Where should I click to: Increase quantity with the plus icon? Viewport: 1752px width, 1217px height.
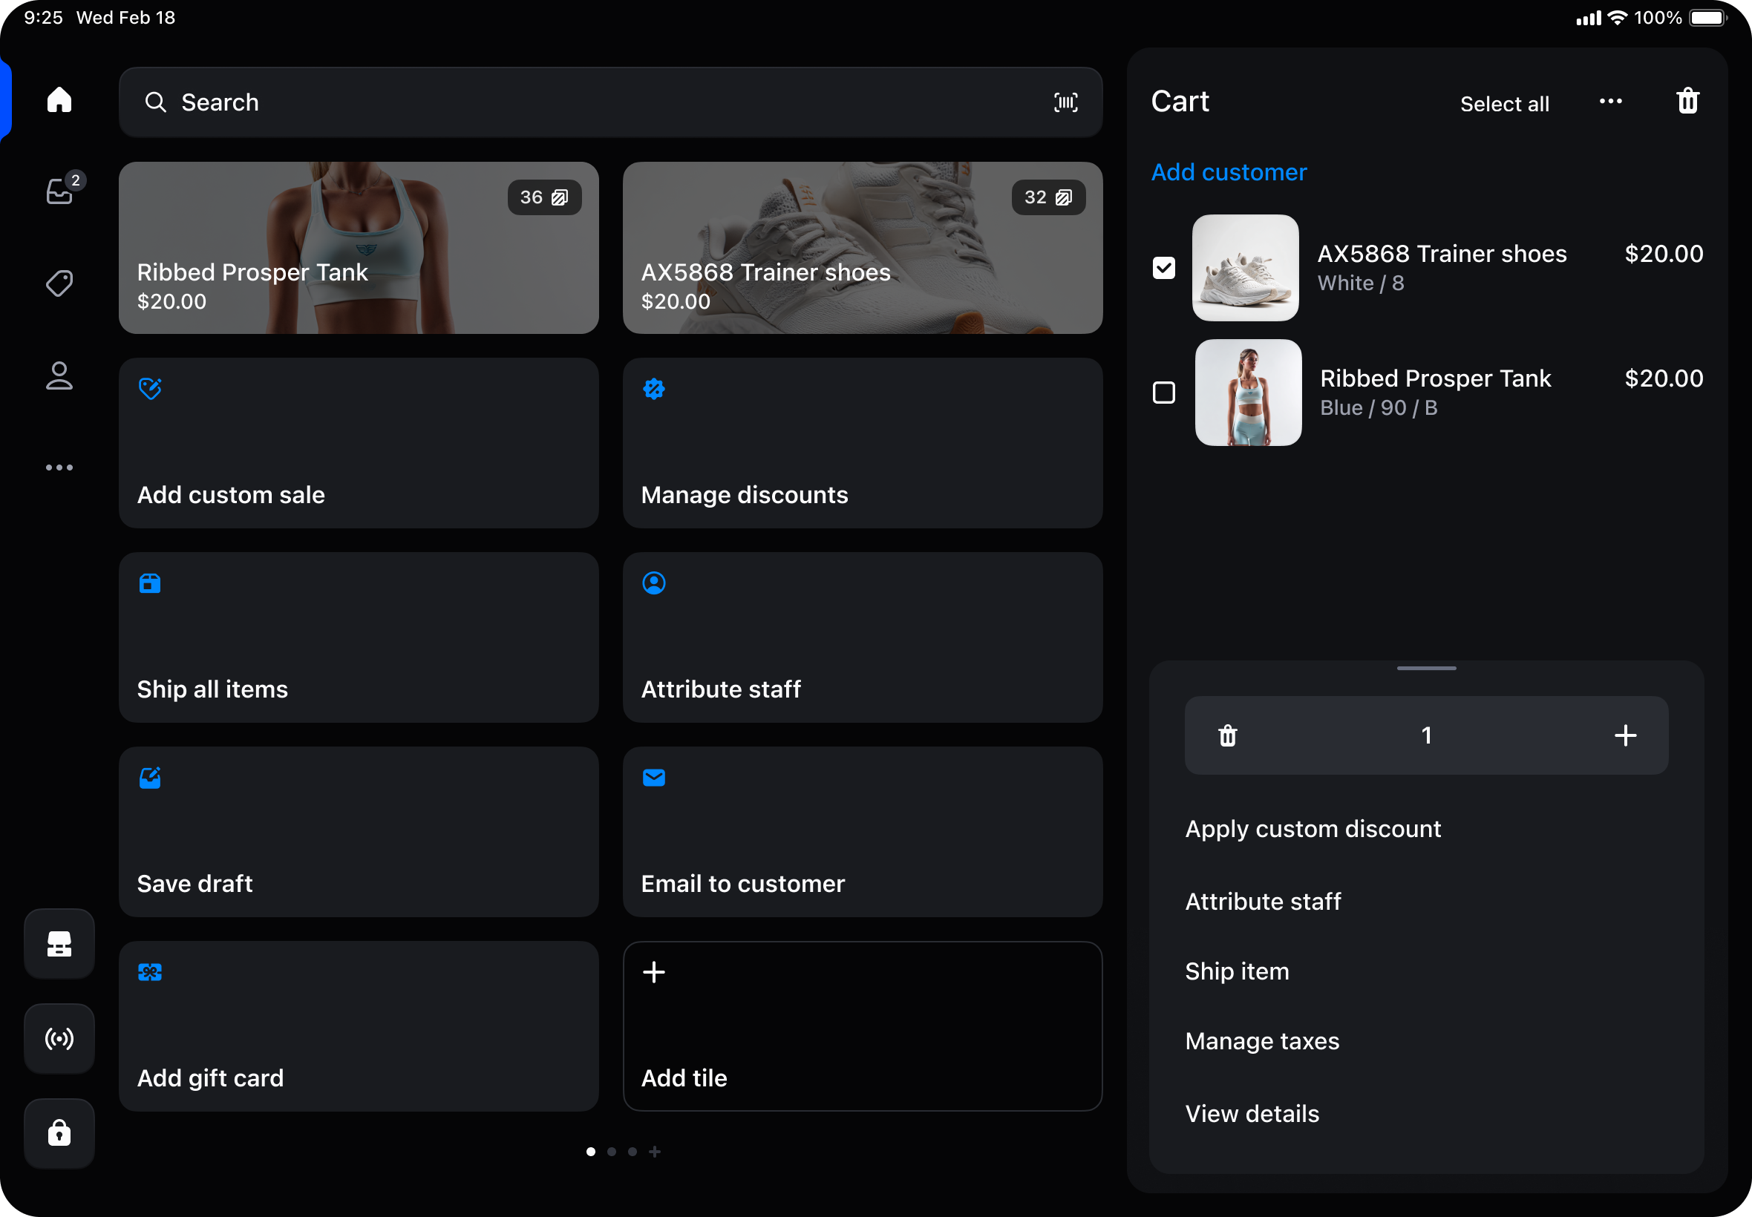(x=1625, y=736)
